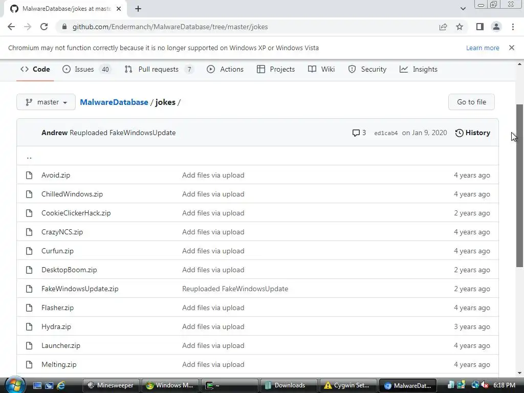Launch Internet Explorer from quick launch

pyautogui.click(x=61, y=385)
